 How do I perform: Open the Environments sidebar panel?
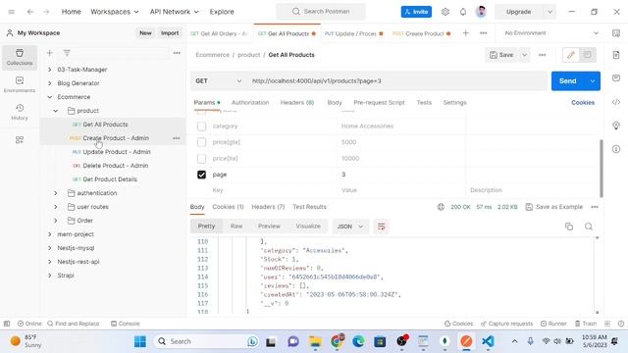click(20, 84)
